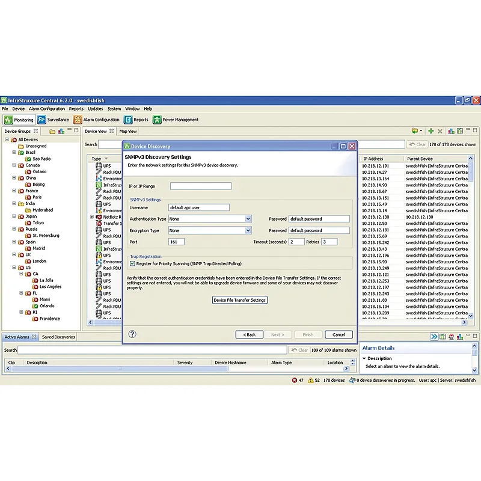This screenshot has height=481, width=481.
Task: Click chart icon in Device Groups toolbar
Action: 61,132
